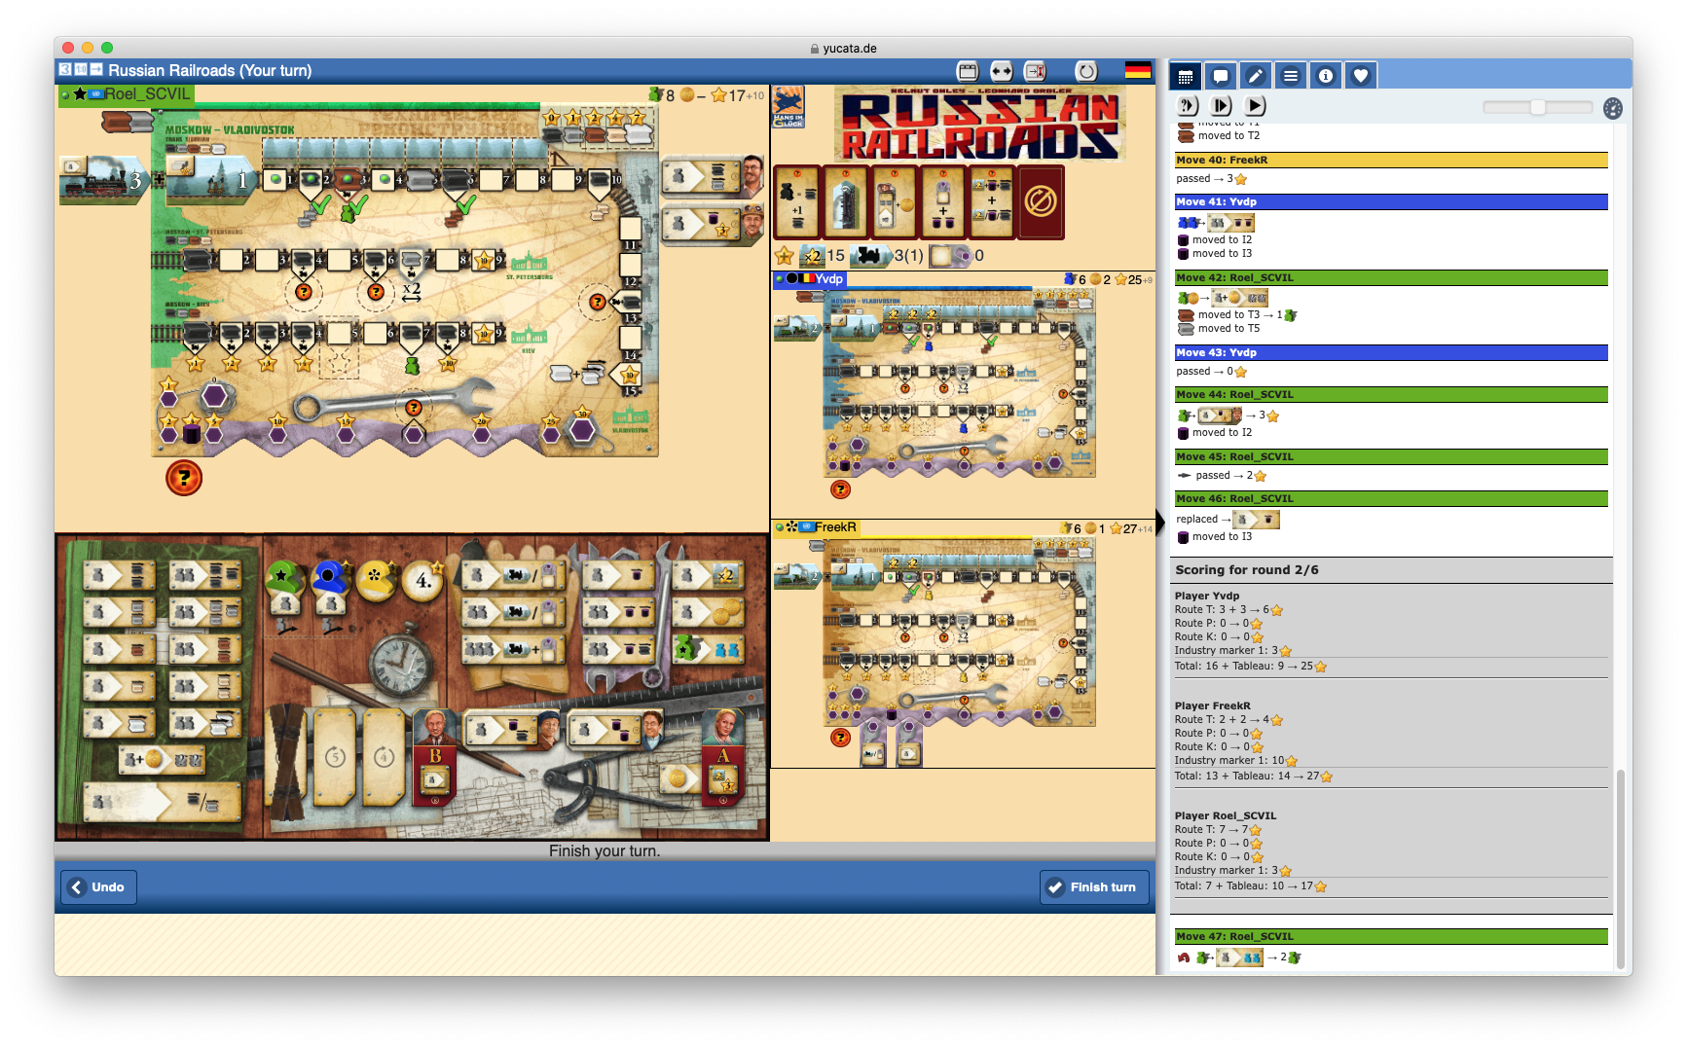
Task: Open the list menu tab
Action: click(1290, 76)
